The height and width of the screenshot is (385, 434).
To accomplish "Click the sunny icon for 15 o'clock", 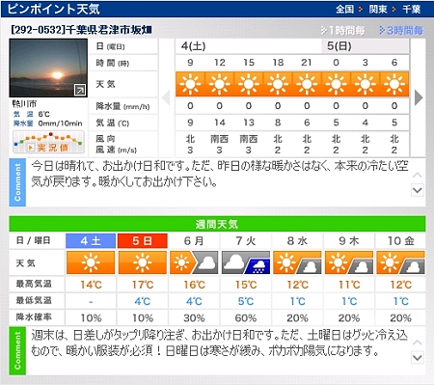I will coord(249,84).
